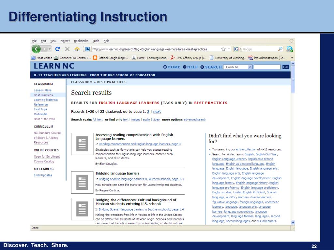The height and width of the screenshot is (250, 334).
Task: Click the Skype toolbar icon
Action: [290, 49]
